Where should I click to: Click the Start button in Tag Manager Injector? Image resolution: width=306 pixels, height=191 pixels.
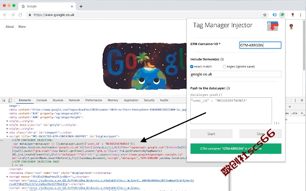[211, 134]
